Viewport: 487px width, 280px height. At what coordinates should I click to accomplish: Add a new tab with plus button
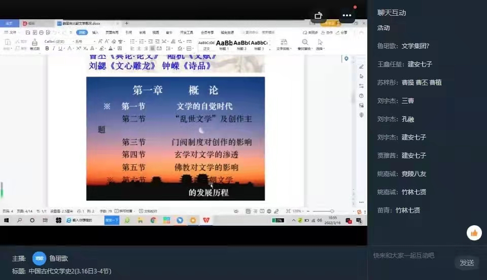coord(126,23)
